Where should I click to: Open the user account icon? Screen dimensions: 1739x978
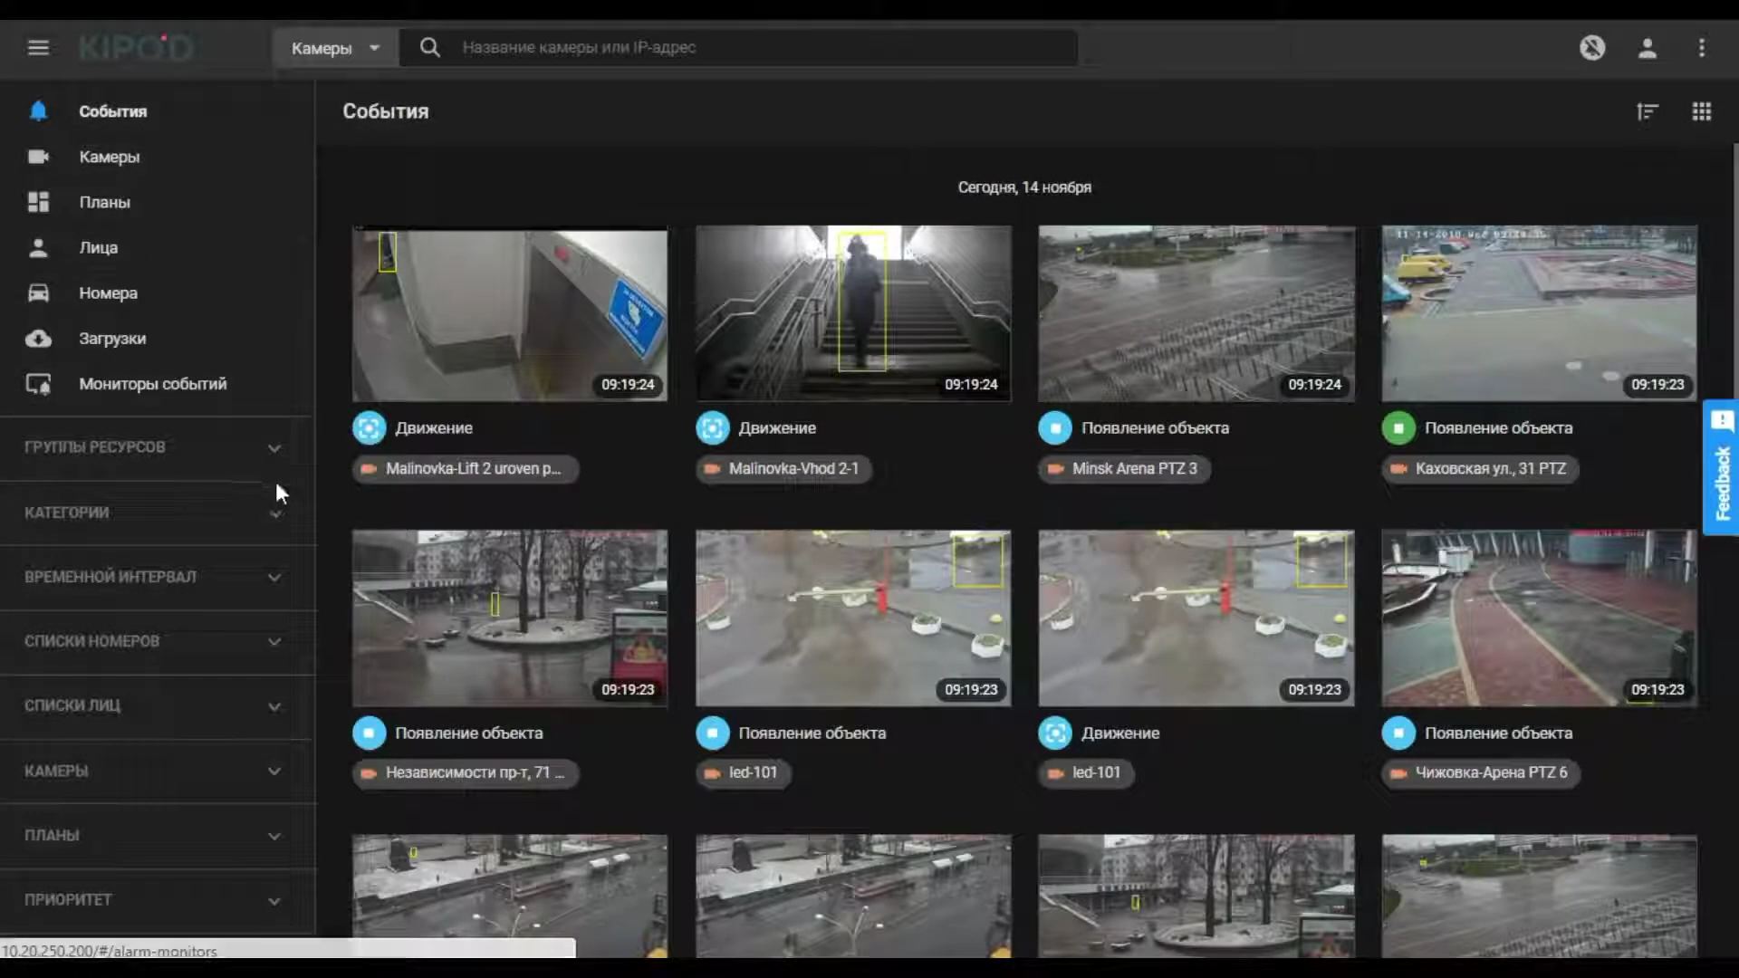pos(1648,47)
